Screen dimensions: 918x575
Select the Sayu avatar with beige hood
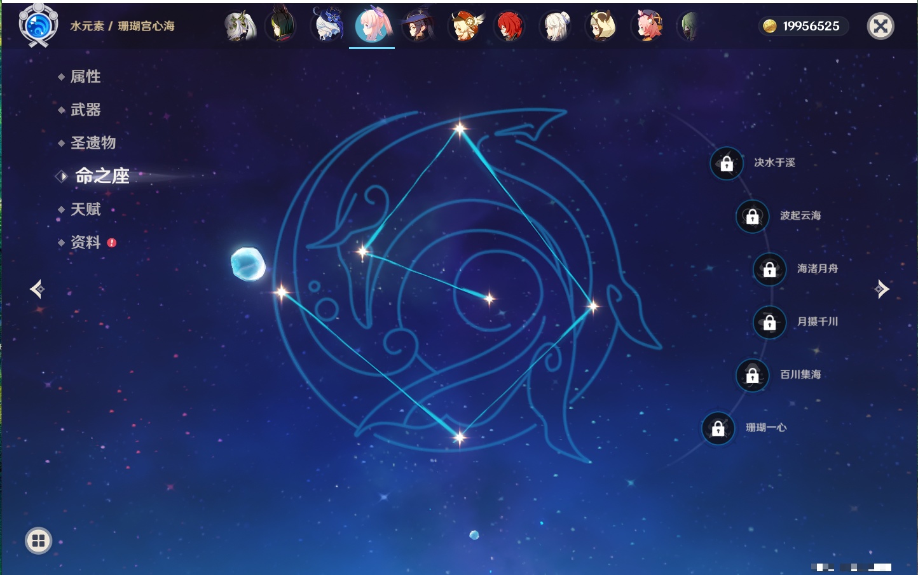click(x=601, y=26)
